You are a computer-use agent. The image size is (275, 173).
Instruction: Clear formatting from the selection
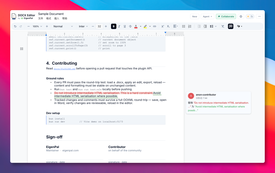[223, 26]
